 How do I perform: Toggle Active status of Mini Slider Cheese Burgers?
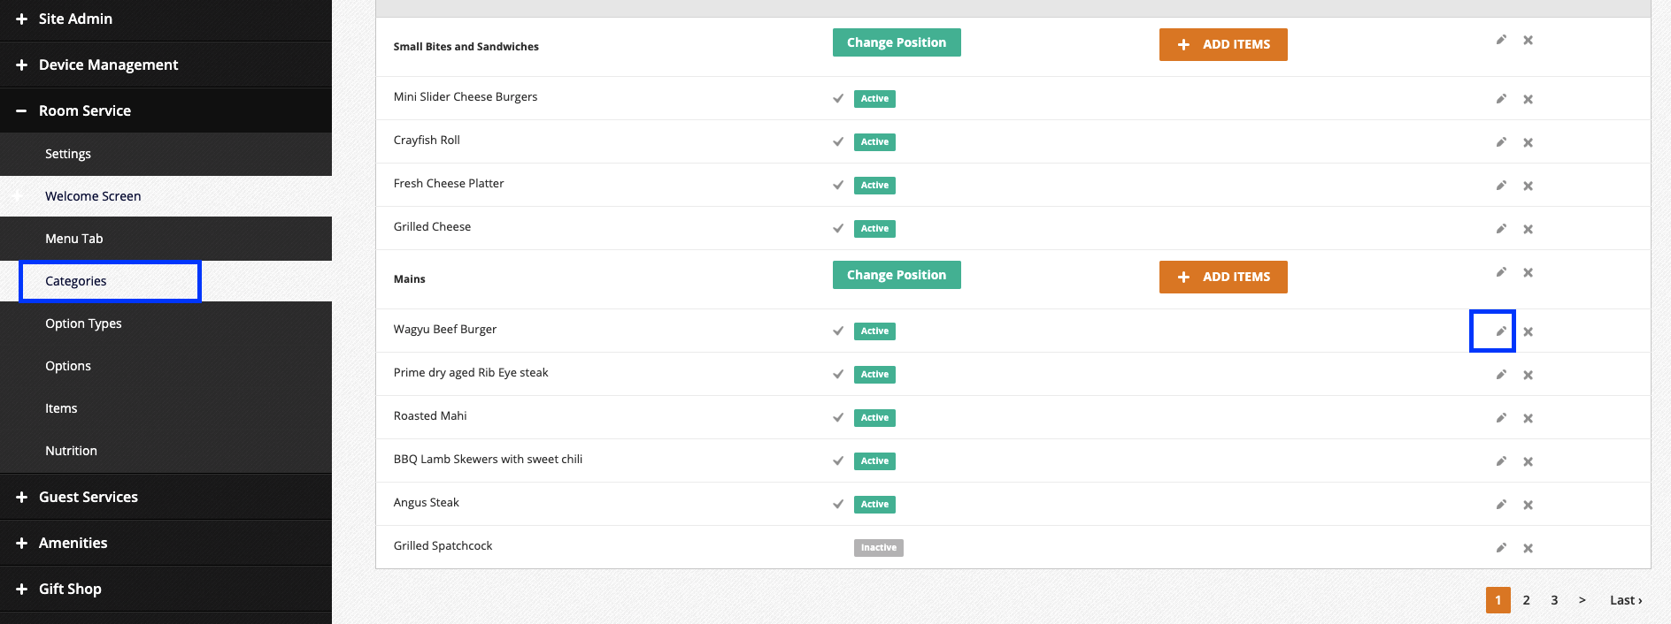(874, 99)
